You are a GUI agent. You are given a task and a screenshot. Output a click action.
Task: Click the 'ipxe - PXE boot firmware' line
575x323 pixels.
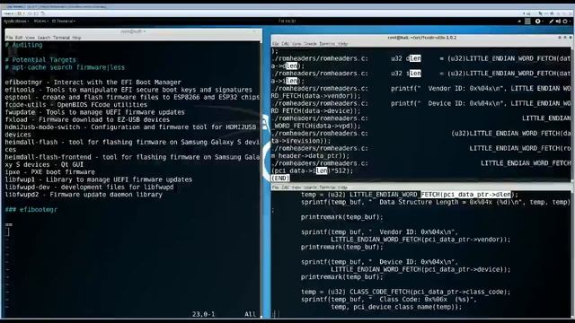(50, 172)
